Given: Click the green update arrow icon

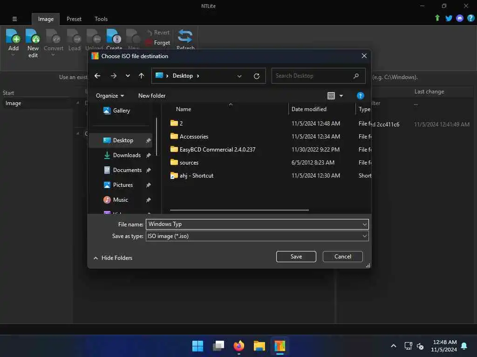Looking at the screenshot, I should tap(437, 18).
